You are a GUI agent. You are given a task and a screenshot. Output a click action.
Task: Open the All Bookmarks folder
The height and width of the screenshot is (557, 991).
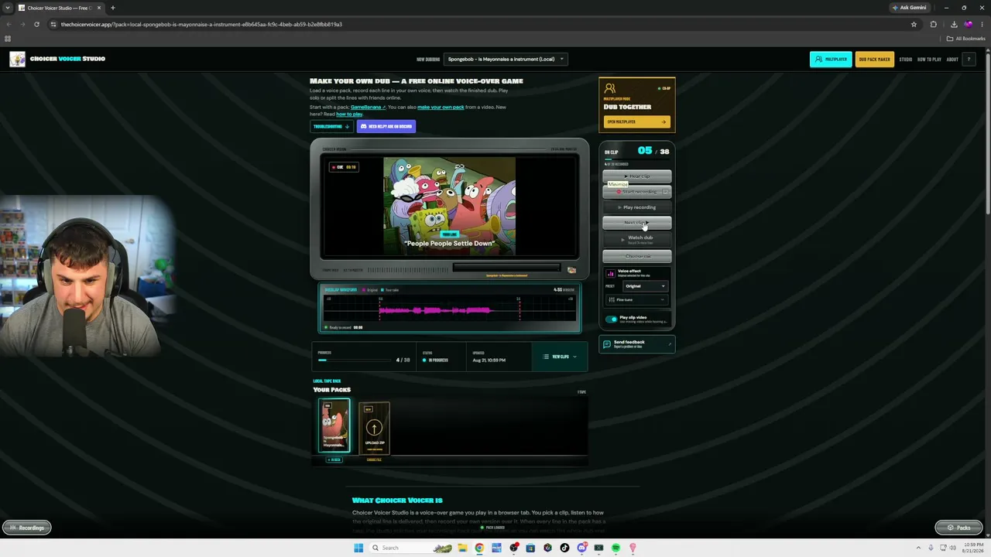966,39
